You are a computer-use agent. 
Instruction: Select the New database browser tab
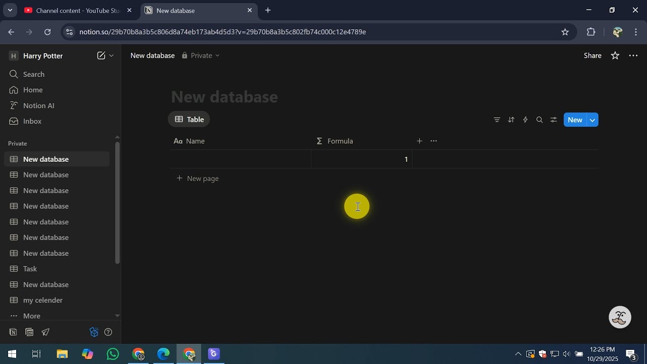[198, 10]
